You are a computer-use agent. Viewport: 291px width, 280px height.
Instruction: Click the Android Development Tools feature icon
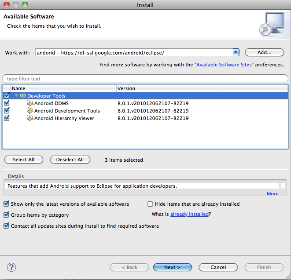pos(30,111)
